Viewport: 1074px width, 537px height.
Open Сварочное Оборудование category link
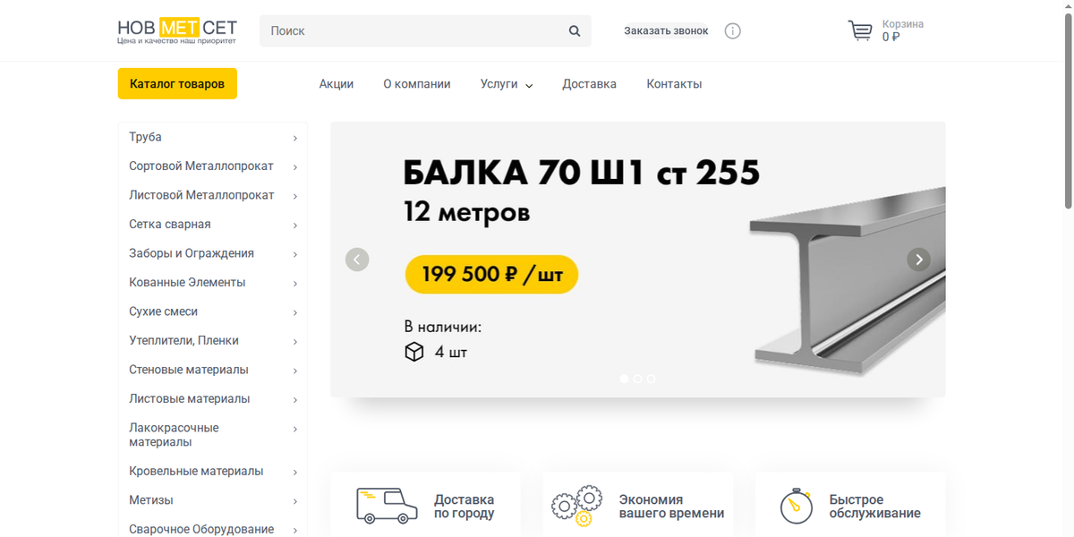201,530
